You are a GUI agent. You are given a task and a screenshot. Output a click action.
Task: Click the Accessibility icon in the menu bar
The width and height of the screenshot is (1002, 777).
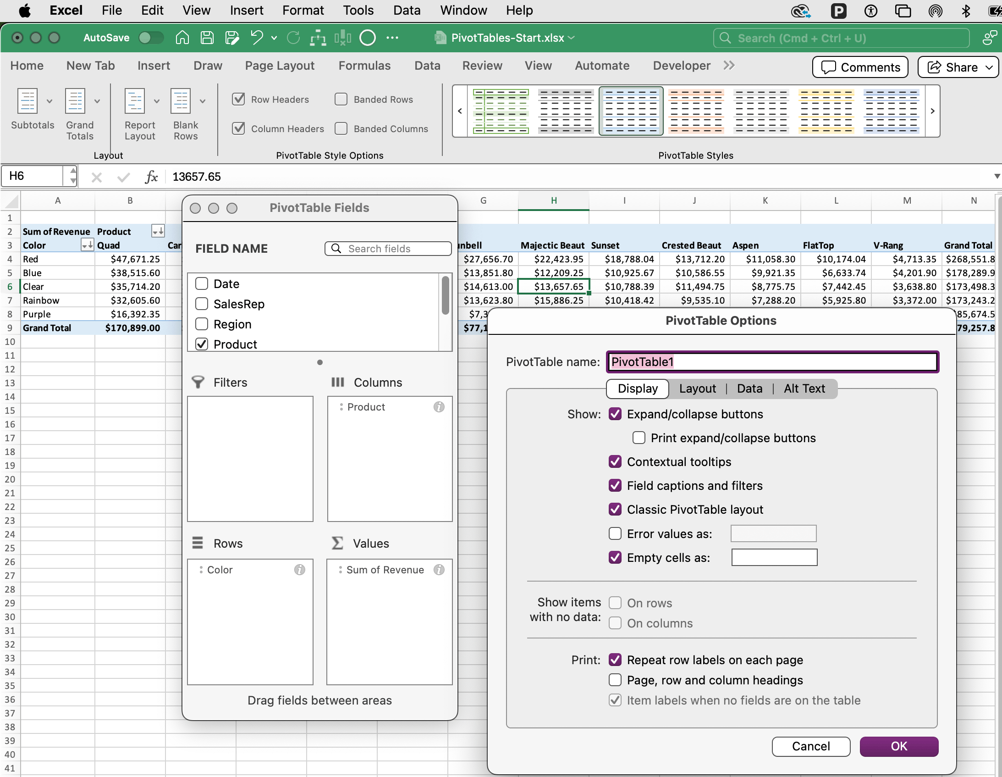pyautogui.click(x=871, y=10)
